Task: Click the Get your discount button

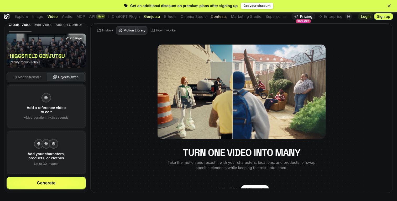Action: (257, 6)
